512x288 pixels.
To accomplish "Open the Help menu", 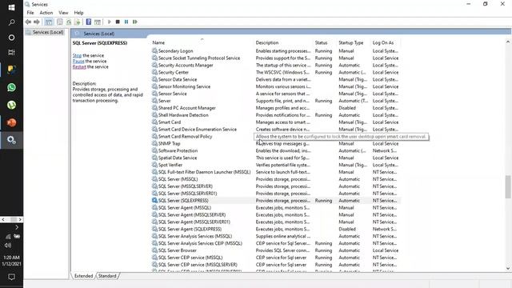I will pos(78,13).
